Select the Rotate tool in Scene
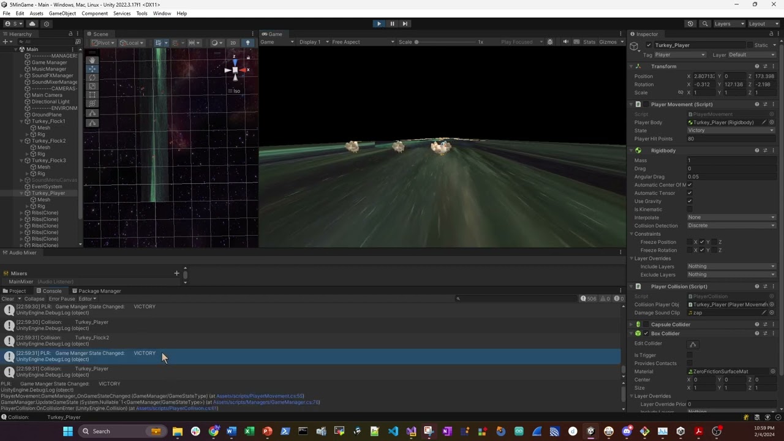784x441 pixels. click(92, 78)
